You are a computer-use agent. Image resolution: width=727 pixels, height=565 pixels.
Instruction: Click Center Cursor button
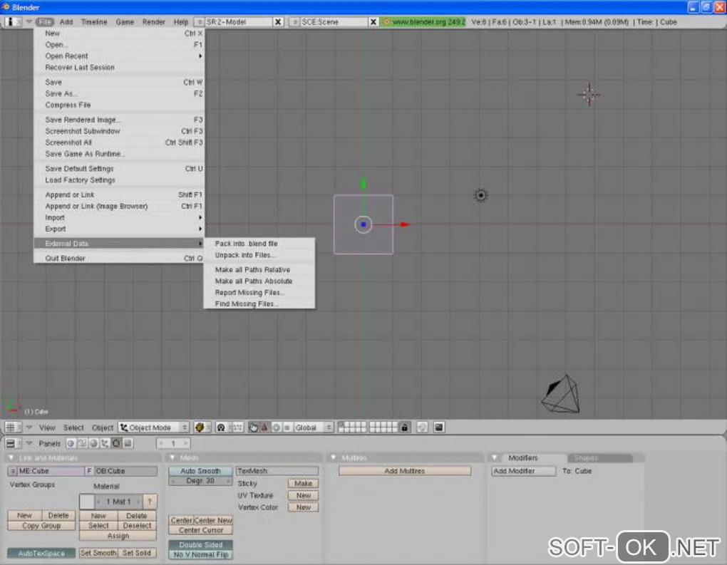tap(200, 530)
